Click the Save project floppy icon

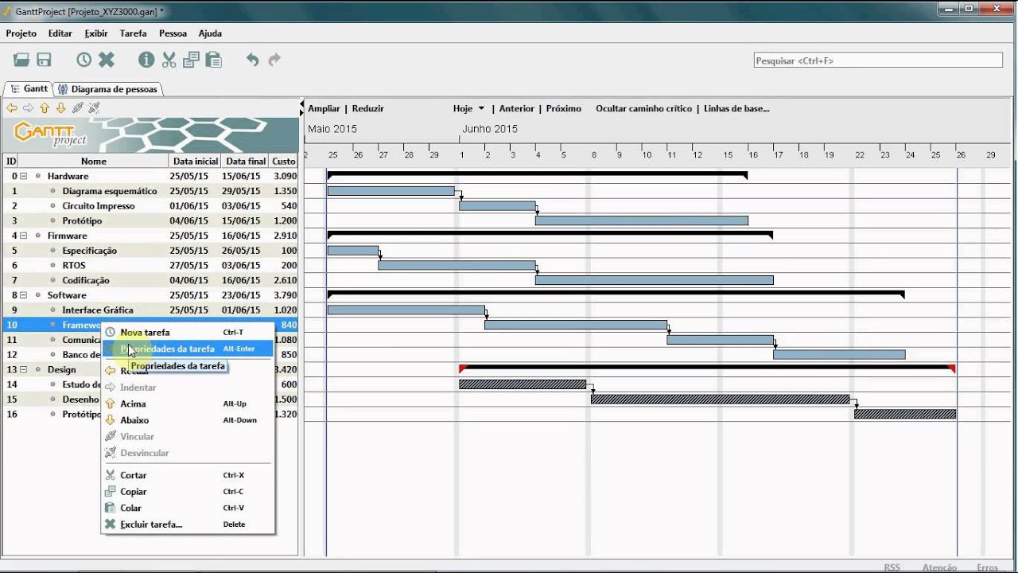(44, 60)
